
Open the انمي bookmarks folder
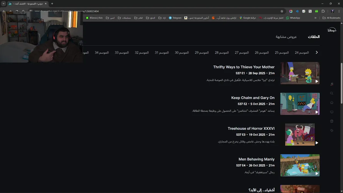pos(110,18)
